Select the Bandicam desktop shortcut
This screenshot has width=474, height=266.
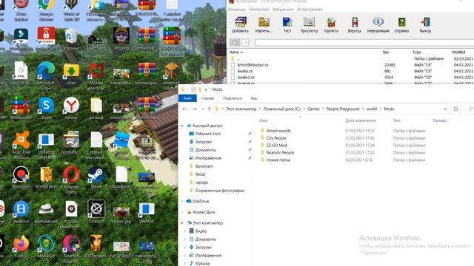(21, 177)
